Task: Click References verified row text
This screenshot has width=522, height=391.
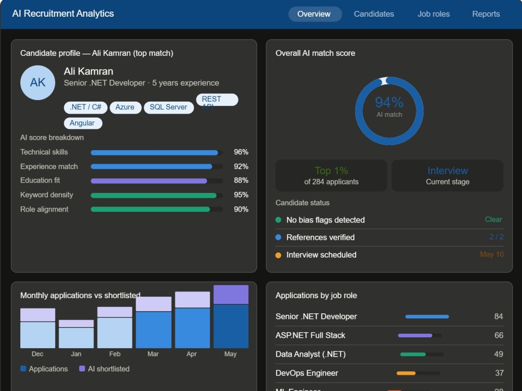Action: tap(321, 237)
